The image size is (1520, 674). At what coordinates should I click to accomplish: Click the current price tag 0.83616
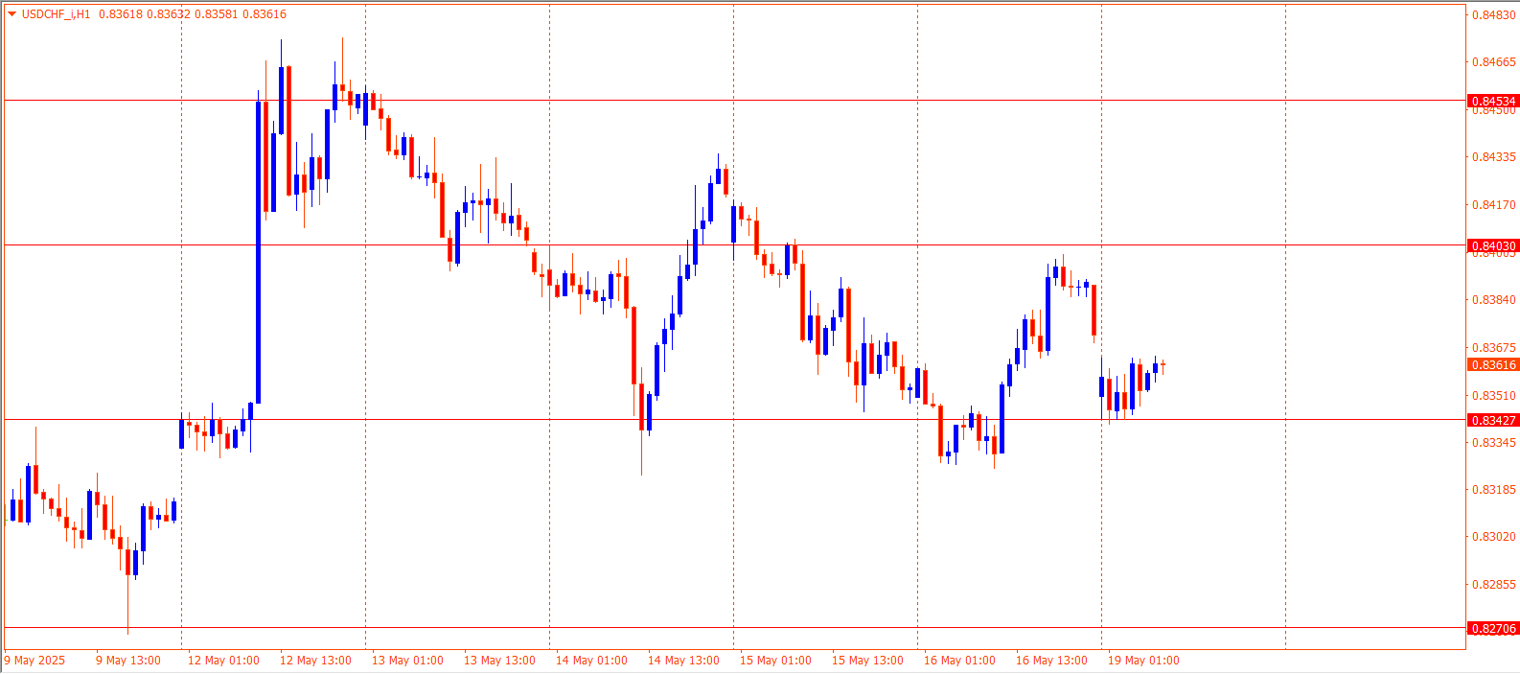tap(1493, 364)
